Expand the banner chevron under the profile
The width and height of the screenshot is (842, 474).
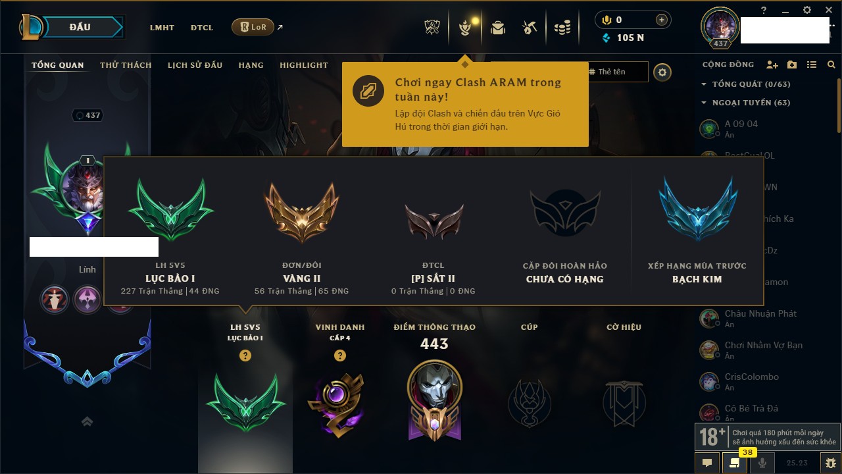pyautogui.click(x=87, y=421)
